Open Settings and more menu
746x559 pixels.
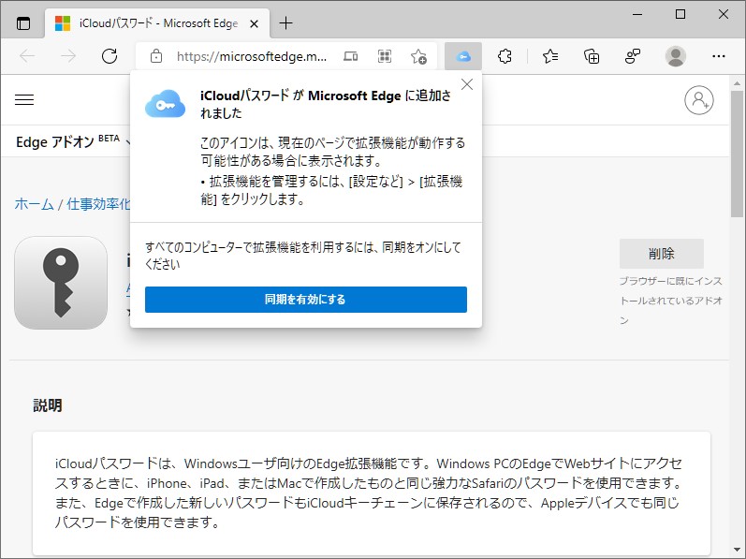719,56
